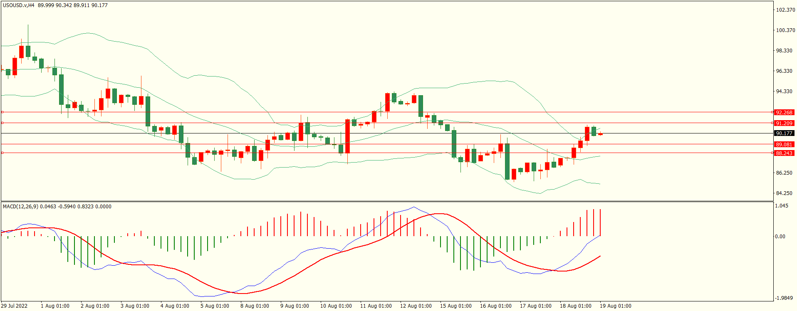
Task: Click the 15 Aug 01:00 time label
Action: 455,306
